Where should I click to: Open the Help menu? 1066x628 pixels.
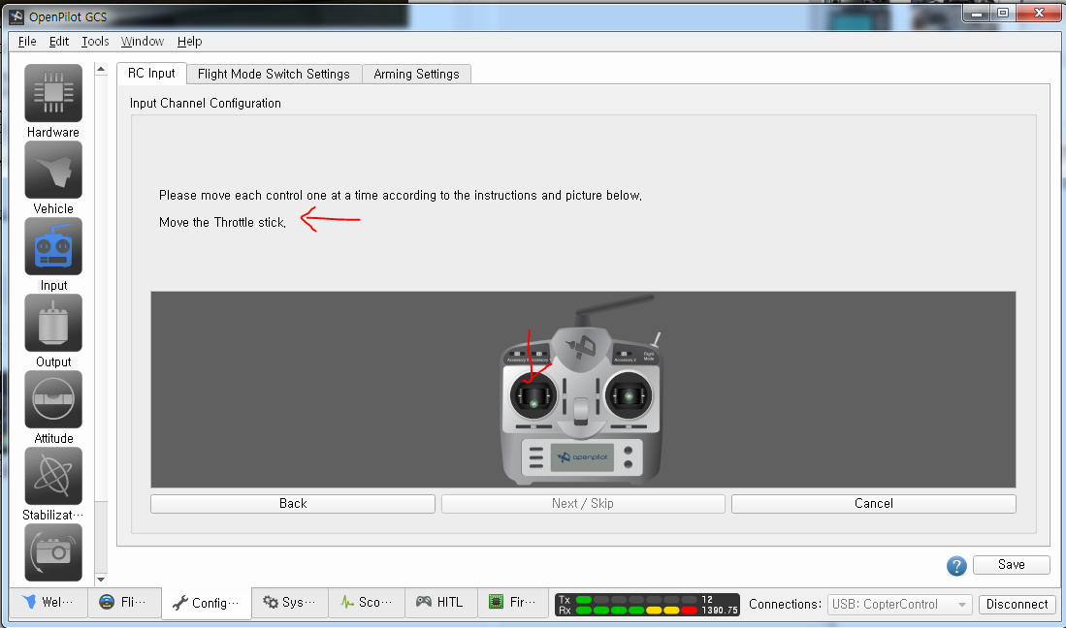(190, 42)
